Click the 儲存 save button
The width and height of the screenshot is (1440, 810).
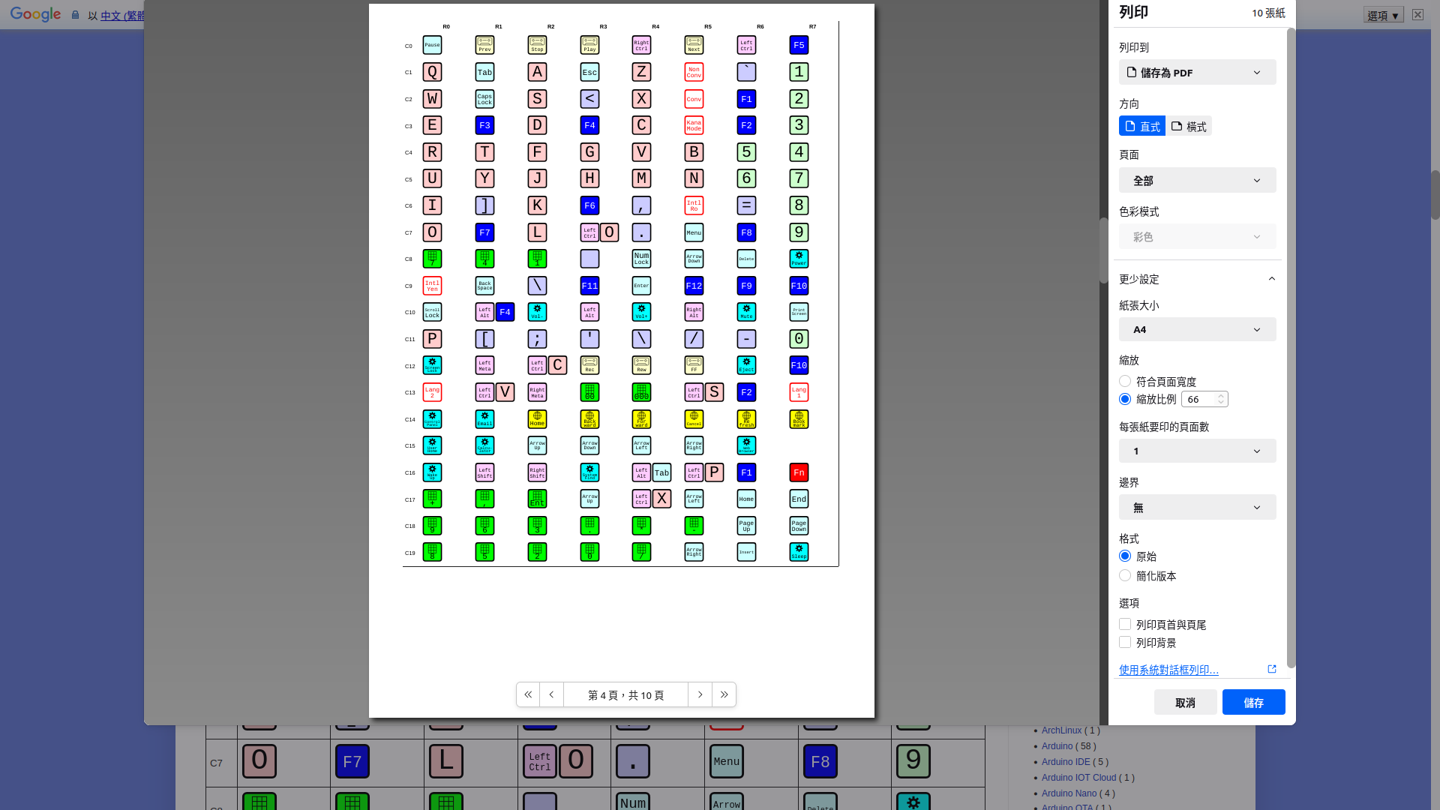tap(1254, 702)
